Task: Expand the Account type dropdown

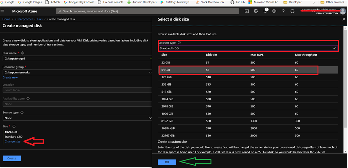Action: click(x=248, y=48)
